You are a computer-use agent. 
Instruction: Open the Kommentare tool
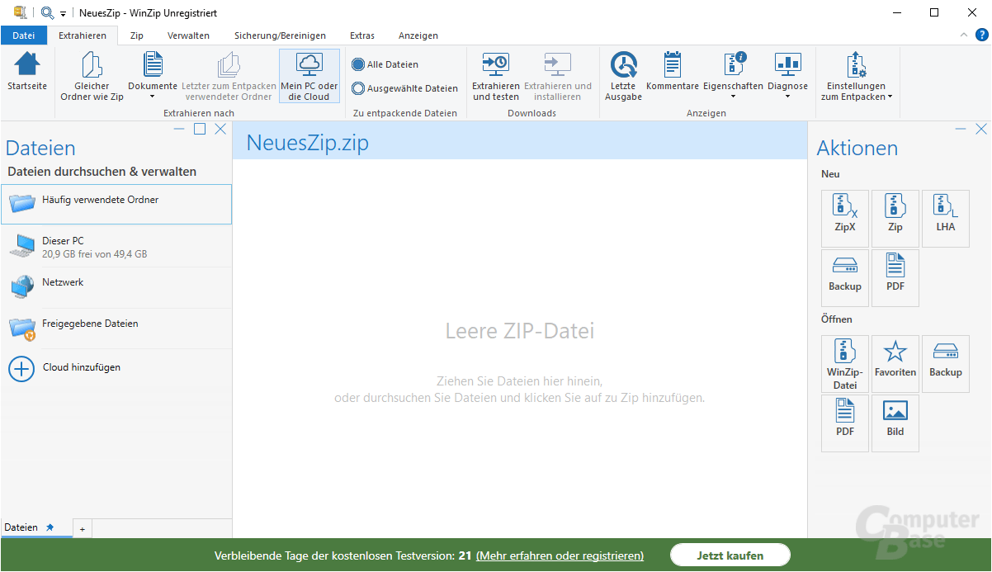[x=673, y=76]
